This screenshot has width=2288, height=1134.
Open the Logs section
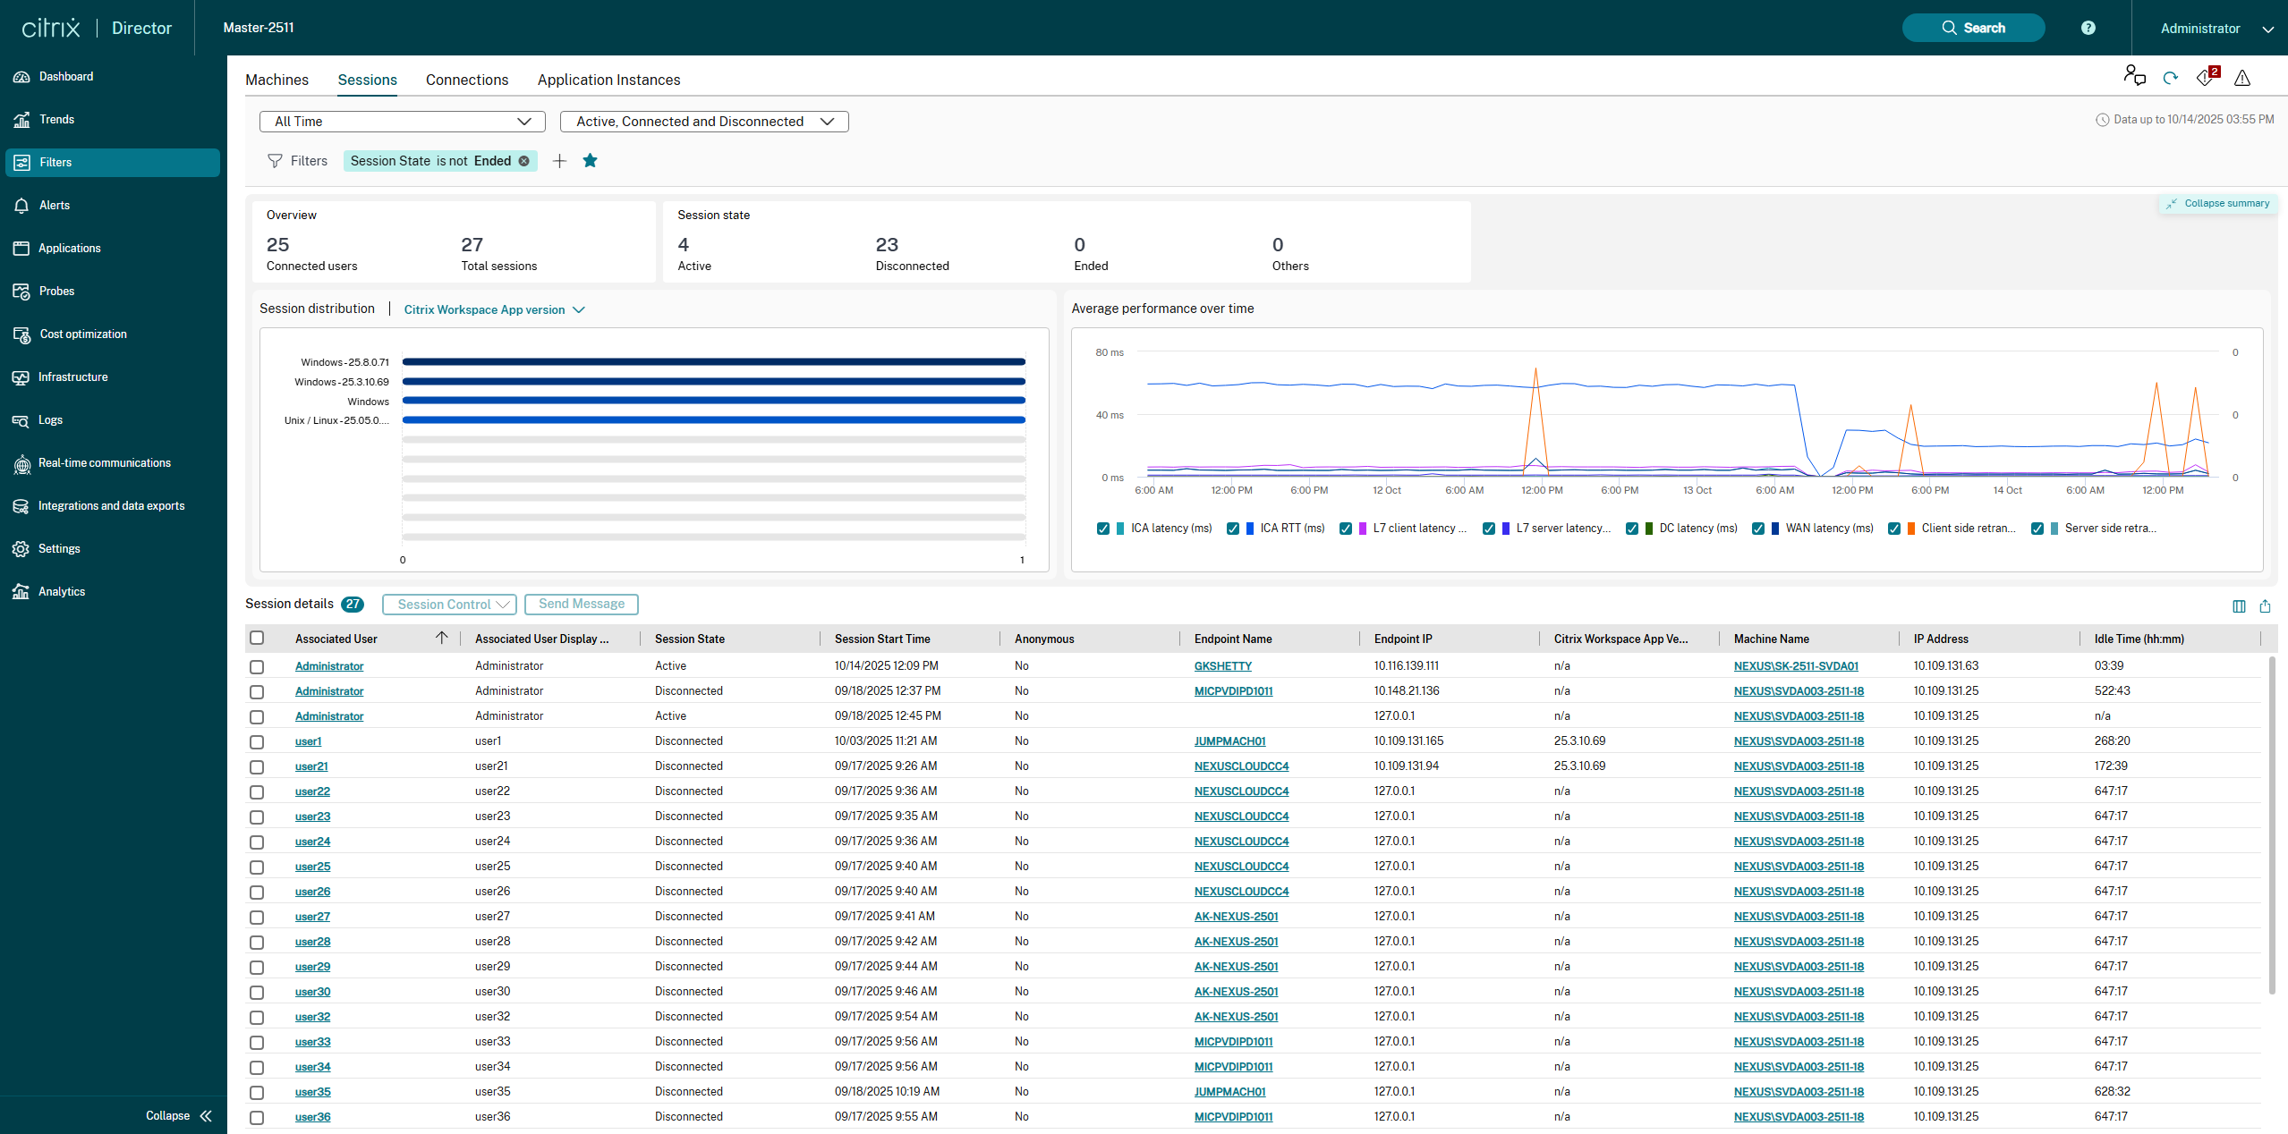click(50, 419)
